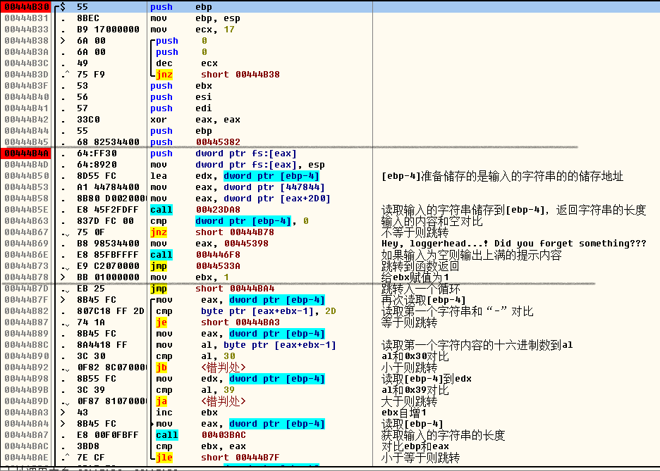Viewport: 660px width, 471px height.
Task: Click mov eax, dword ptr [eax+2D0]
Action: pos(240,199)
